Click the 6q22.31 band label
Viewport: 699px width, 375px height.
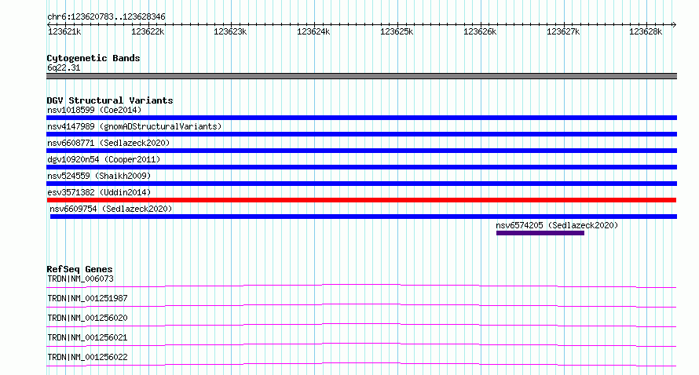pyautogui.click(x=64, y=67)
